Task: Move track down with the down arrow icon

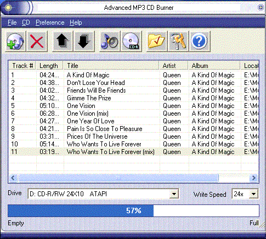Action: [84, 41]
